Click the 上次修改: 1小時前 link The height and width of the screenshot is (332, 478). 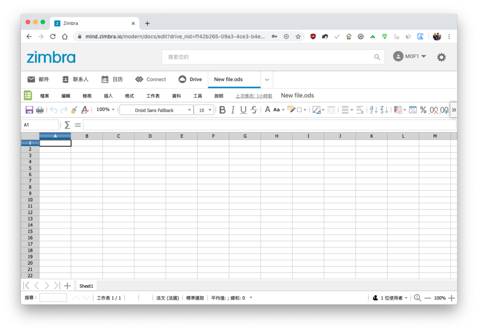(x=253, y=96)
